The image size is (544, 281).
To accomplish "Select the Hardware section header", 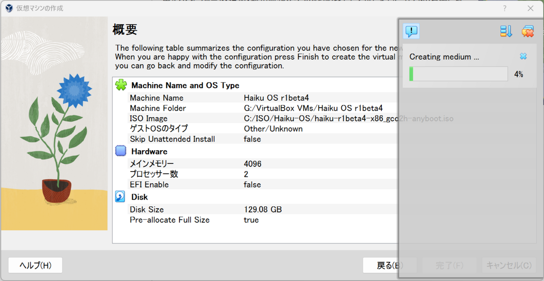I will click(149, 151).
